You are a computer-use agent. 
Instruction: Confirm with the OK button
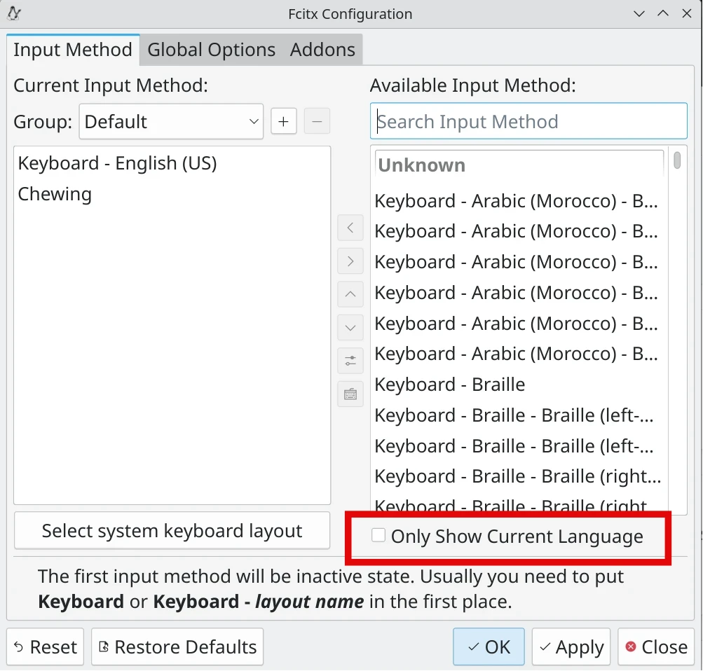[489, 646]
